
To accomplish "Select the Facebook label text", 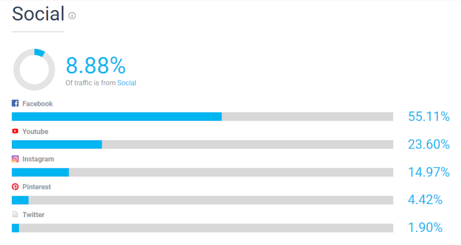I will pos(37,104).
